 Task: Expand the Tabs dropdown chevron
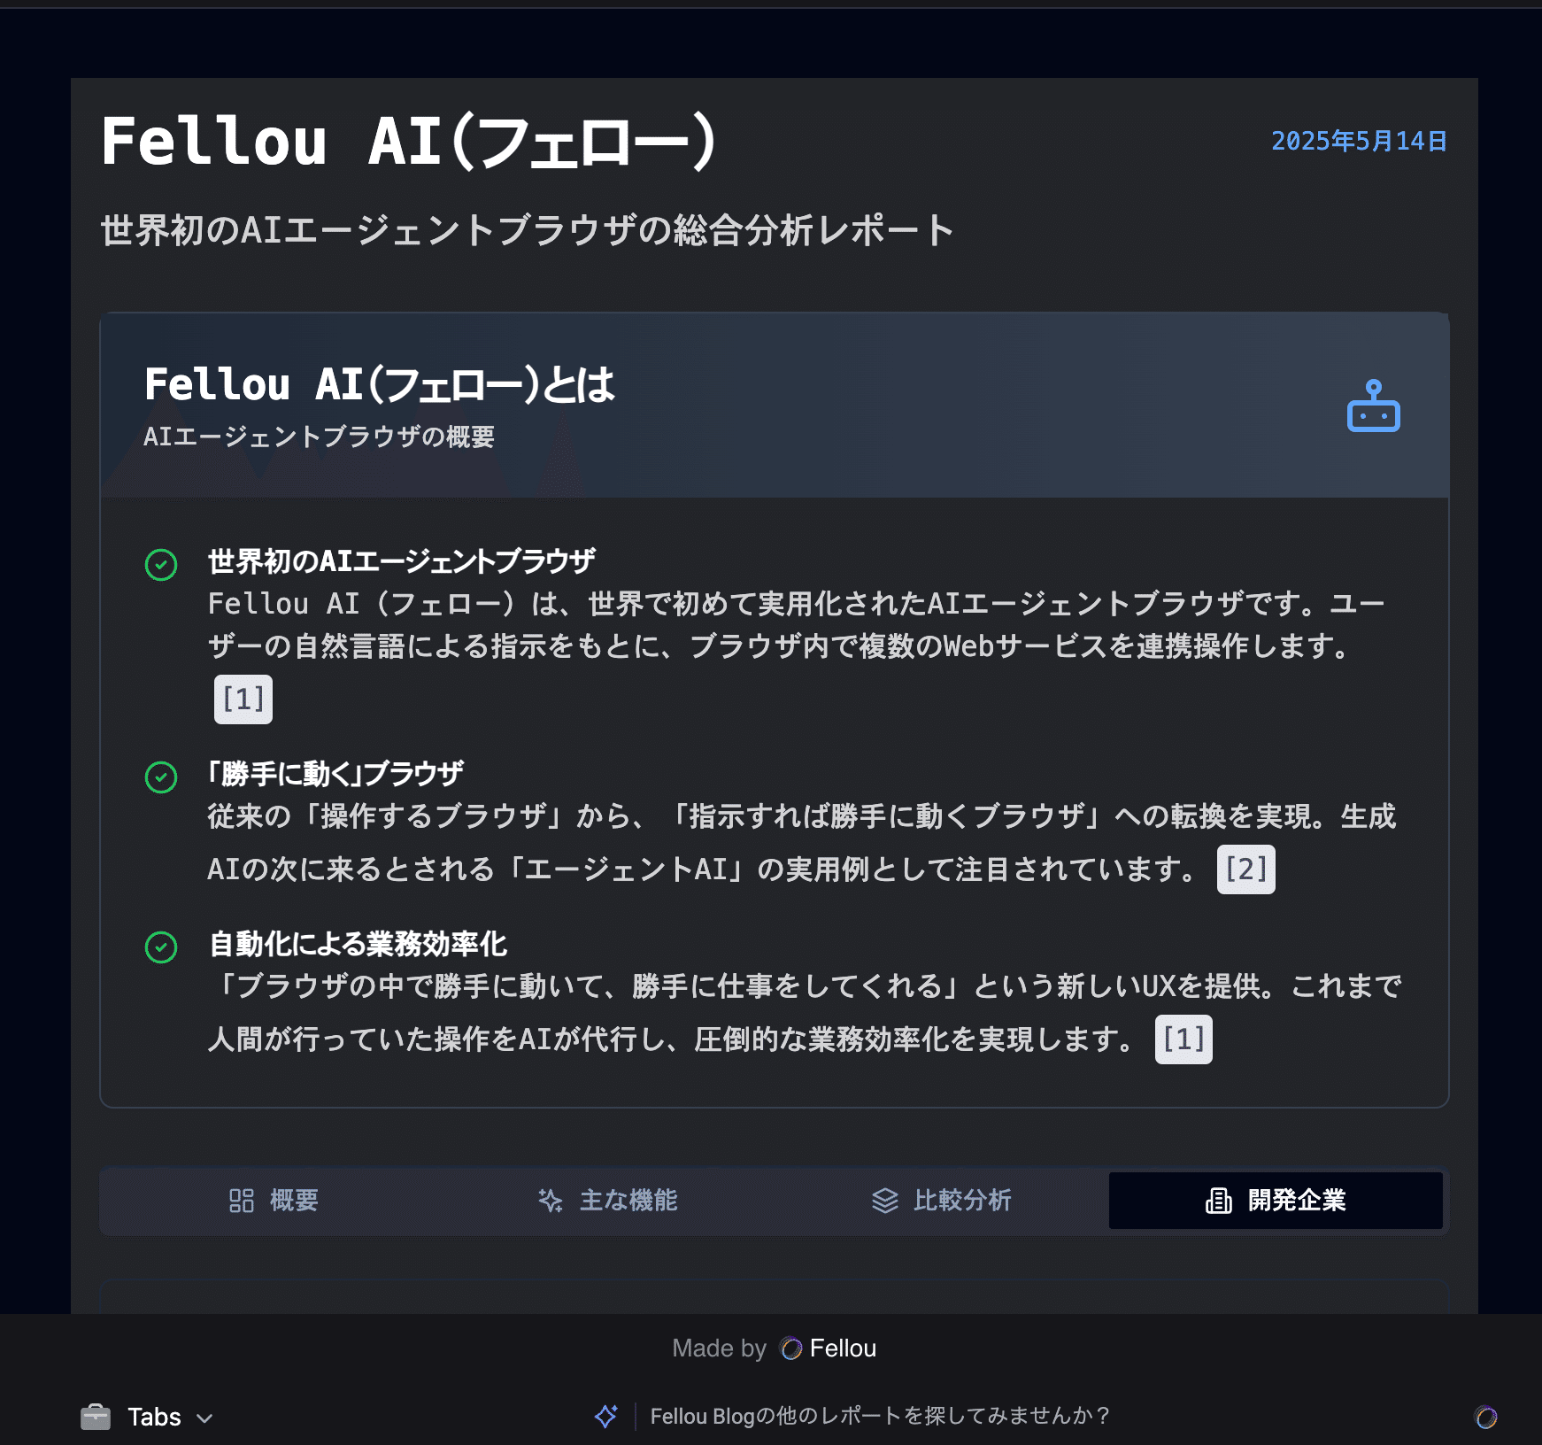pyautogui.click(x=205, y=1418)
